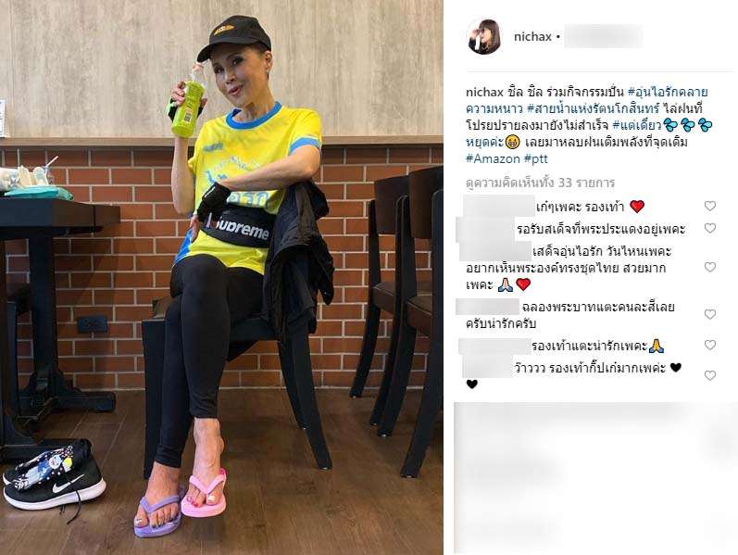Open nichax username link in caption
This screenshot has width=738, height=555.
pos(484,92)
